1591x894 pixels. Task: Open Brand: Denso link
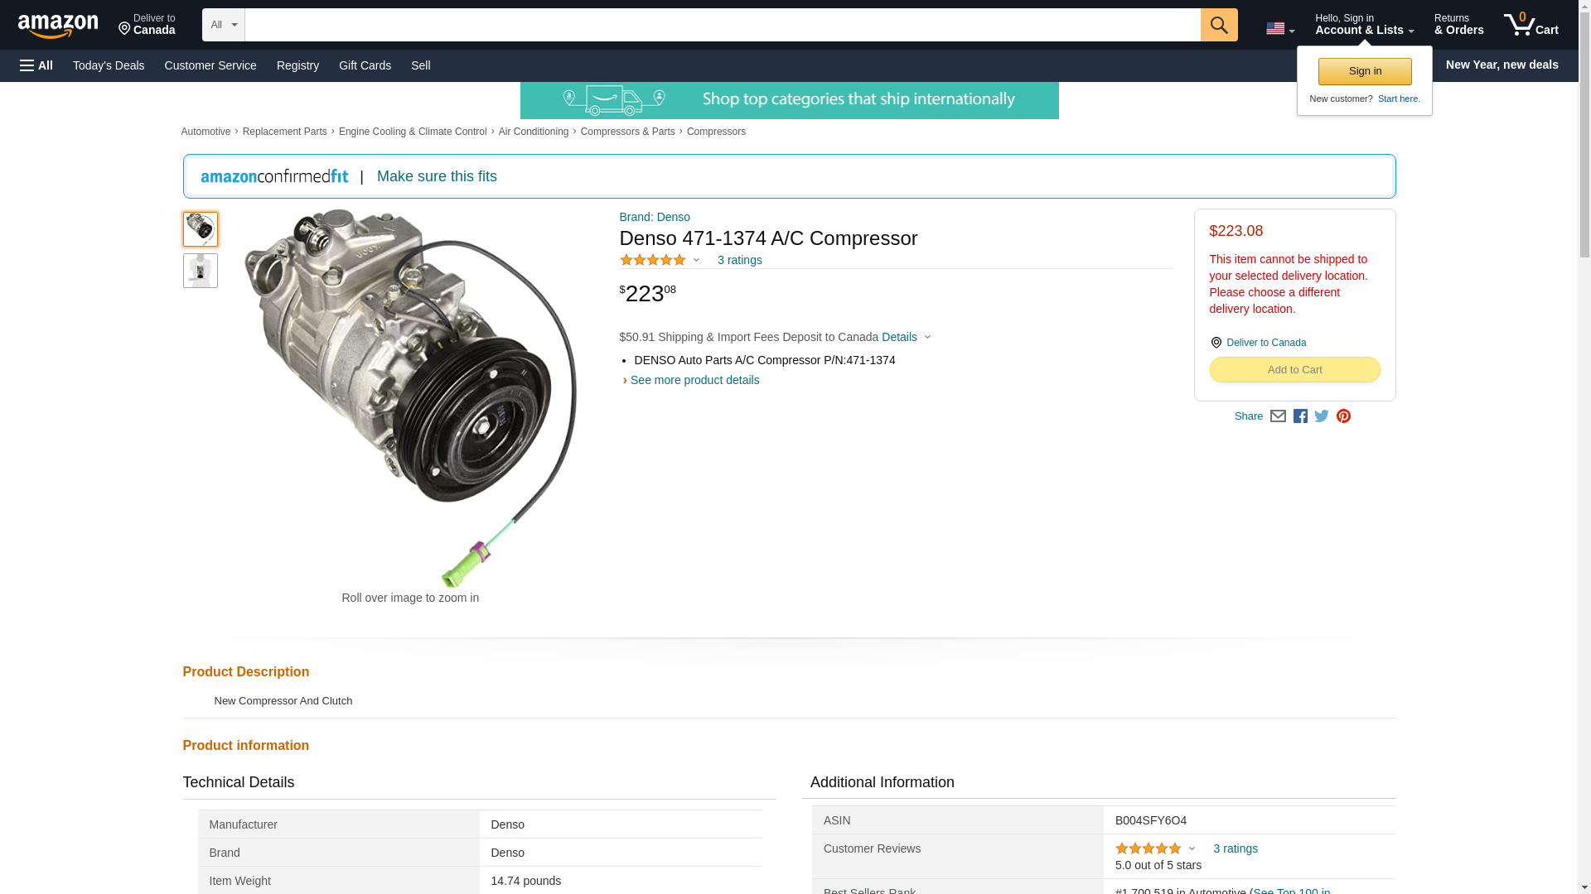655,217
